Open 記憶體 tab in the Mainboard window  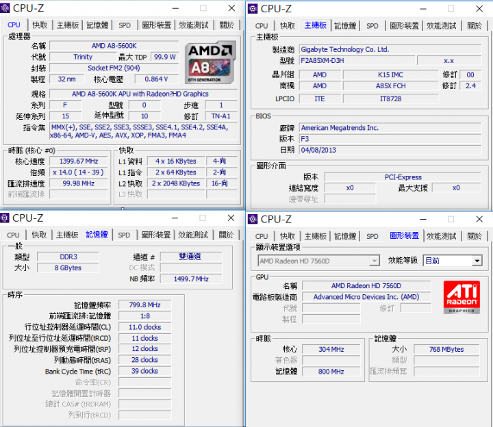click(x=345, y=26)
